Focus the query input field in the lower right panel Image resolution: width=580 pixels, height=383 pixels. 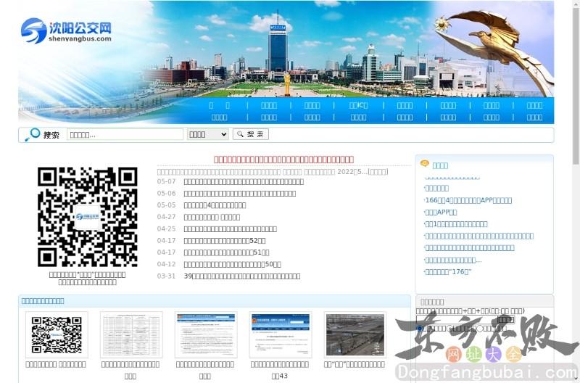tap(456, 319)
